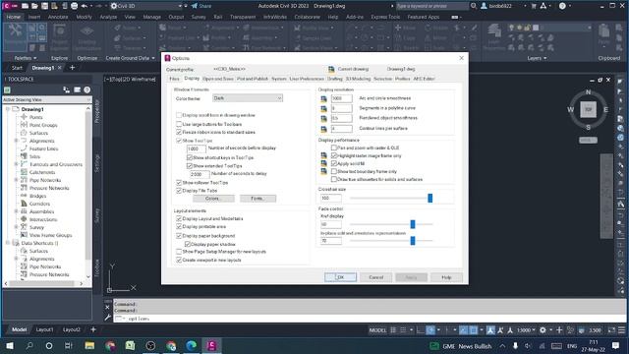Uncheck Display File Tabs option
Screen dimensions: 629x354
coord(179,191)
